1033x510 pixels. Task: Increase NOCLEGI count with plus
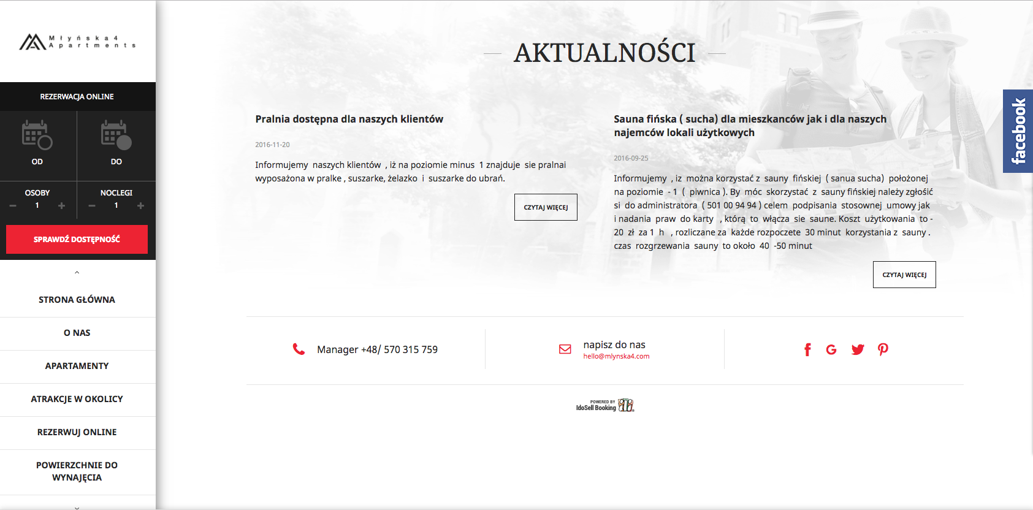pyautogui.click(x=140, y=206)
